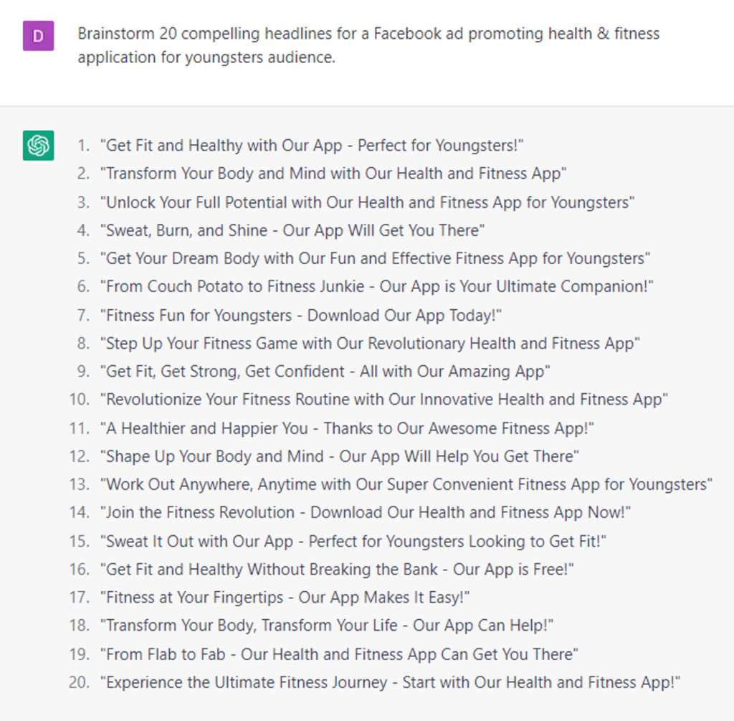
Task: Click headline 2 "Transform Your Body and Mind"
Action: point(334,174)
